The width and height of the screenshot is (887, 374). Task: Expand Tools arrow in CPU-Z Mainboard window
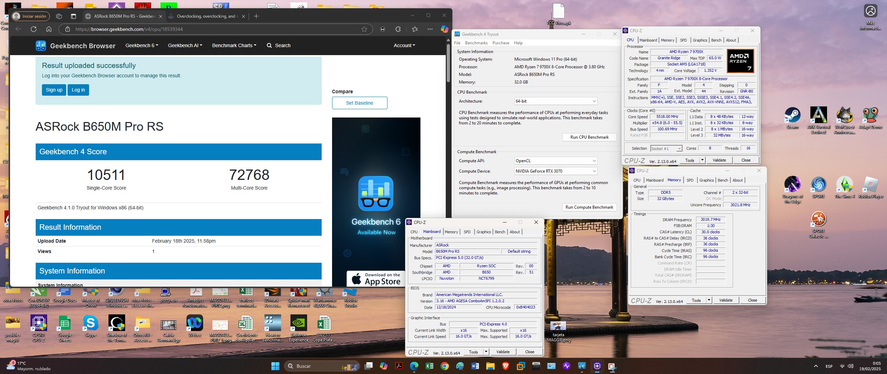(486, 352)
